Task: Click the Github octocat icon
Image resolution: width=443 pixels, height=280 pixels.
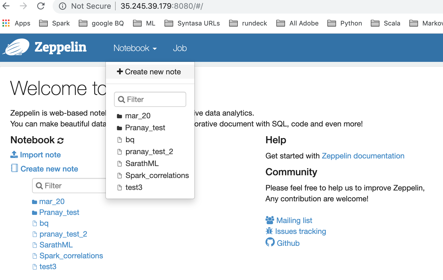Action: click(270, 242)
